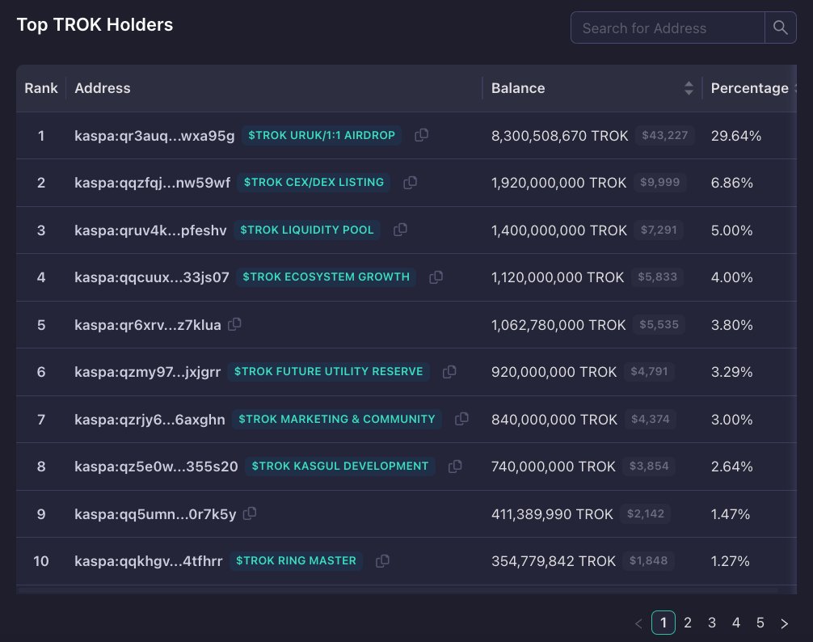Image resolution: width=813 pixels, height=642 pixels.
Task: Click the $5,535 value badge
Action: (659, 324)
